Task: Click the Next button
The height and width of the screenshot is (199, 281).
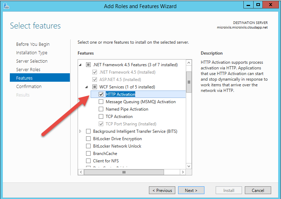Action: coord(191,191)
